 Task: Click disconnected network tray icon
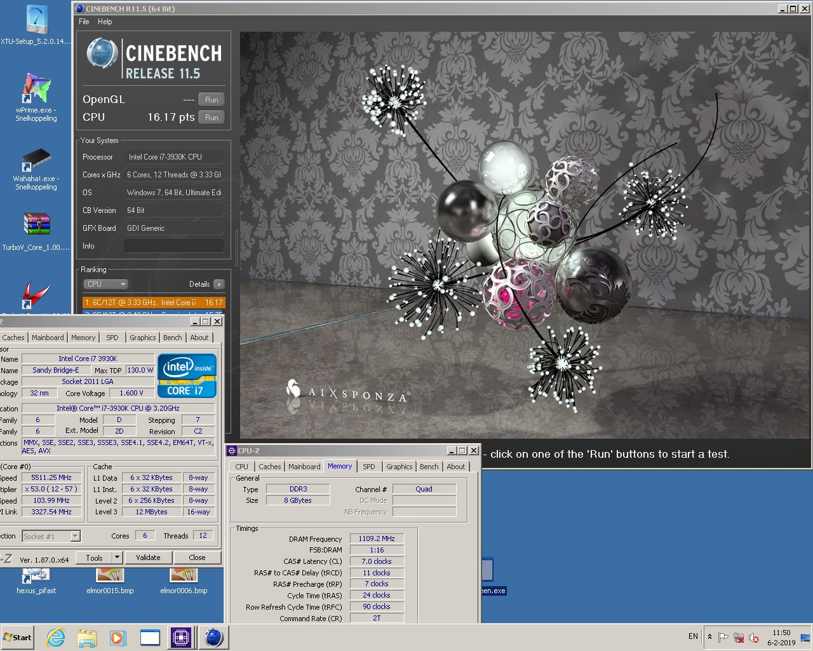(x=739, y=637)
